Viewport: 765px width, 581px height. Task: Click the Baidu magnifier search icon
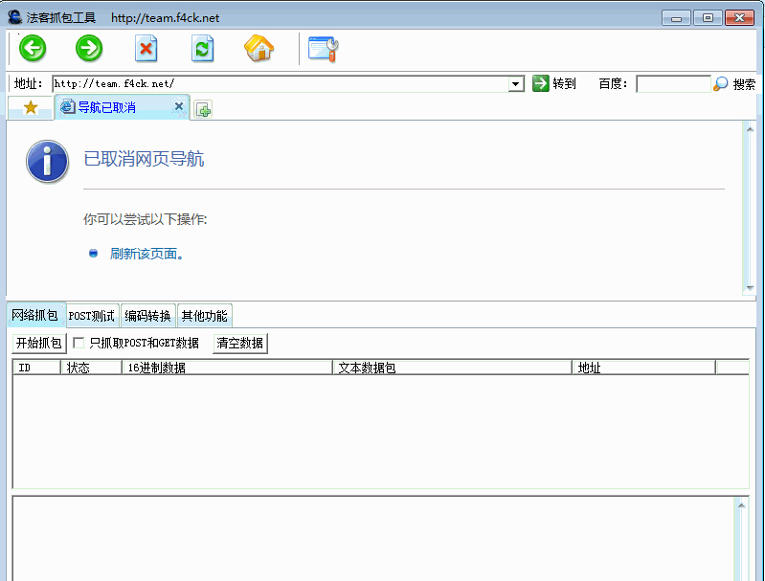point(721,84)
